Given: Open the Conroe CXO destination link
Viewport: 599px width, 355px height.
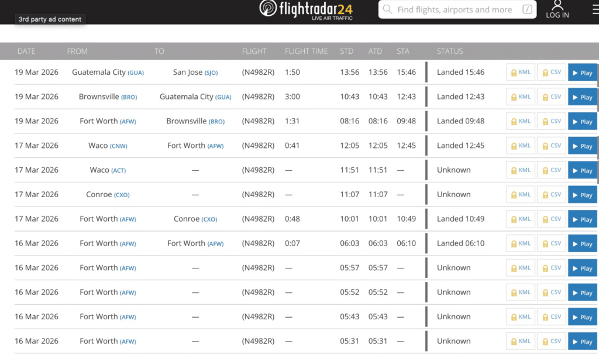Looking at the screenshot, I should click(209, 219).
